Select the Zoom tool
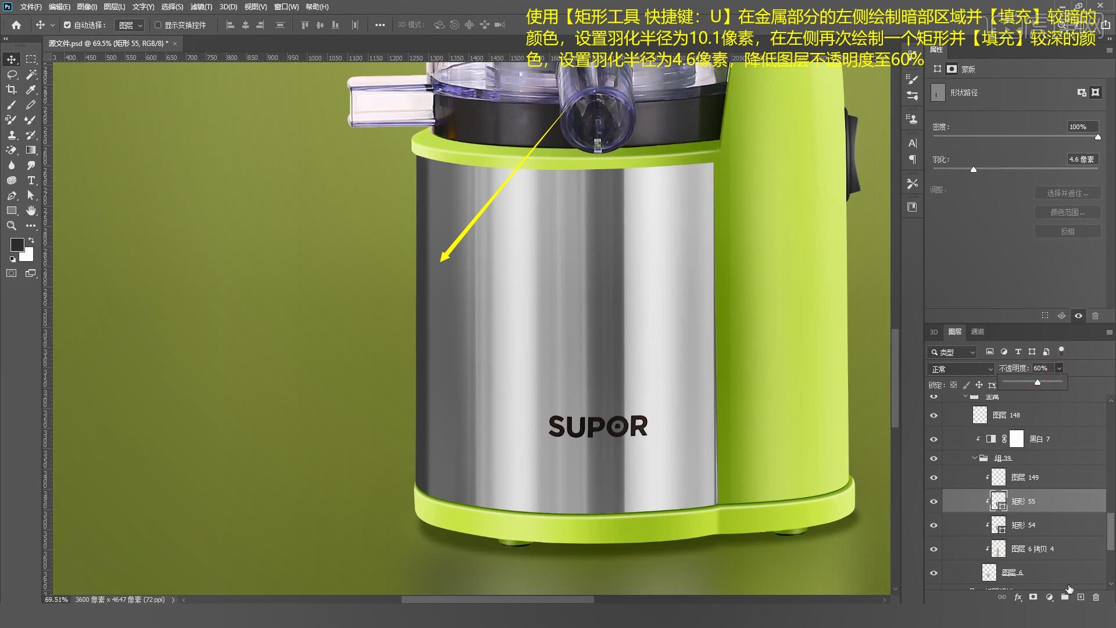Viewport: 1116px width, 628px height. tap(11, 226)
